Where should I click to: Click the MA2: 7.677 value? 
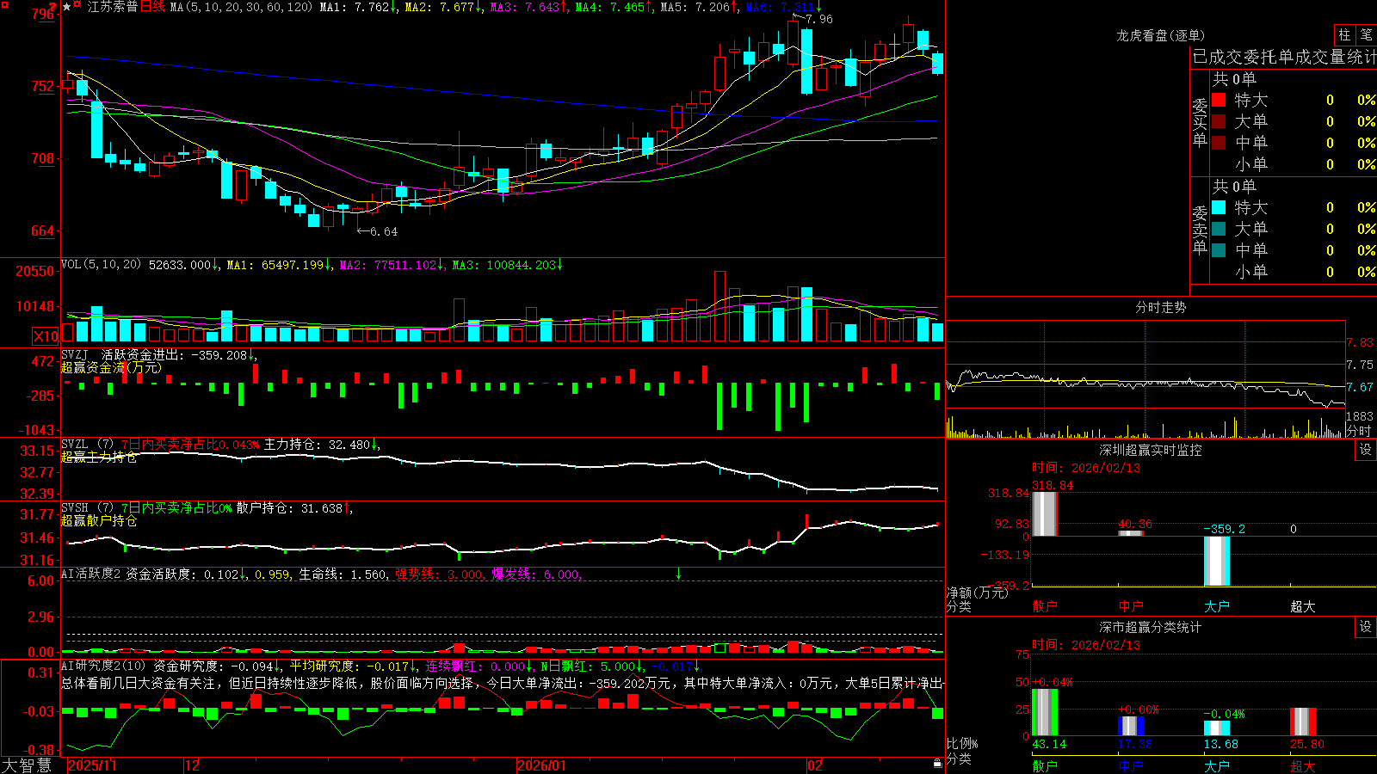(439, 7)
